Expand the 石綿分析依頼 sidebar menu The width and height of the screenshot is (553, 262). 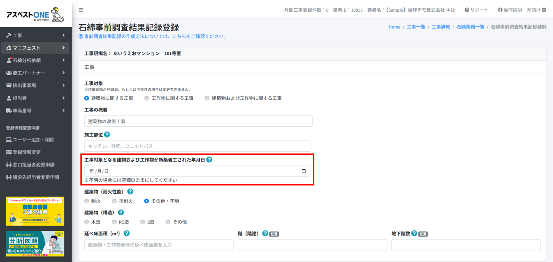pyautogui.click(x=35, y=61)
